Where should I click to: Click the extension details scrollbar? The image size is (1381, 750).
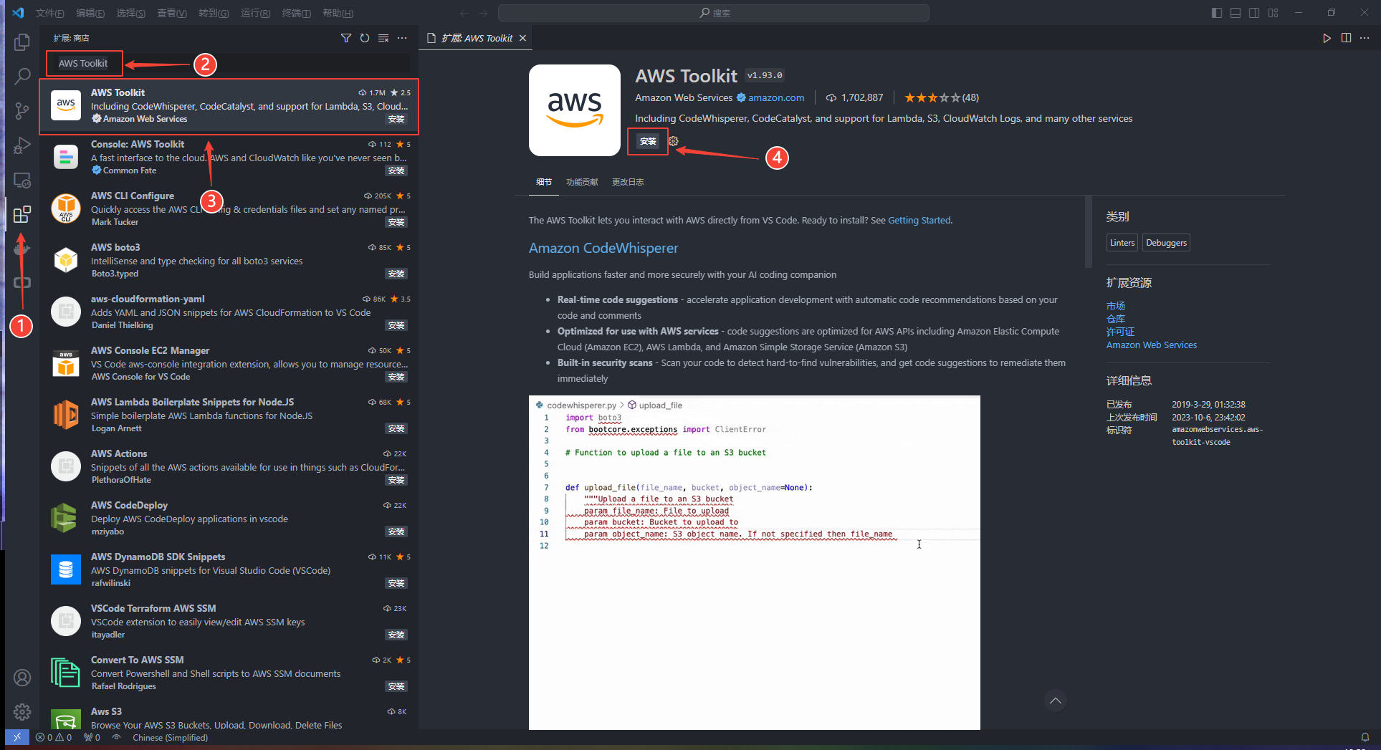pos(1089,231)
